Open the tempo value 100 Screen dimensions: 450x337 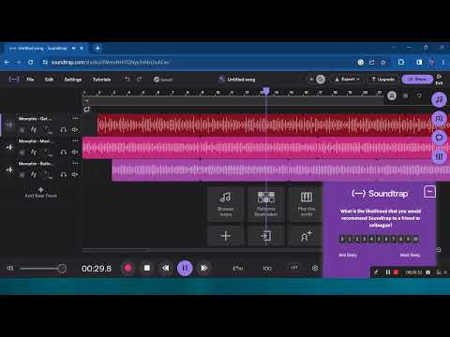click(267, 269)
